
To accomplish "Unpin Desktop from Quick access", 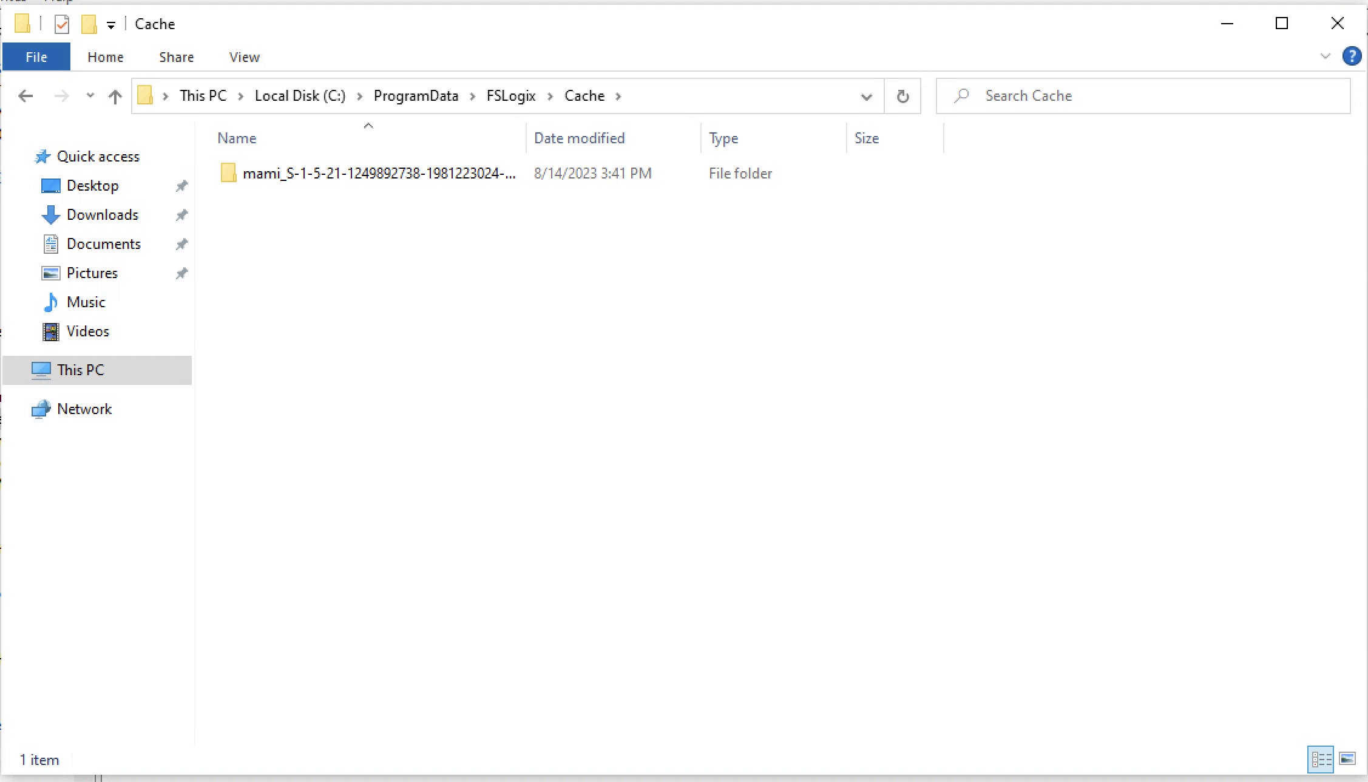I will tap(181, 185).
